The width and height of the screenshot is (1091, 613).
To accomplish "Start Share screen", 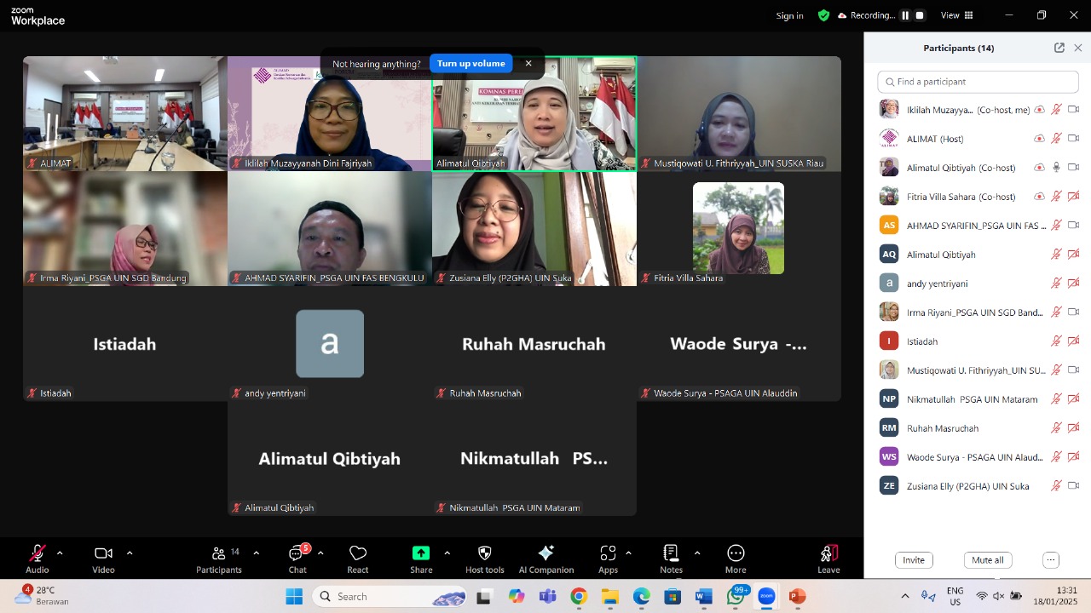I will (x=421, y=559).
